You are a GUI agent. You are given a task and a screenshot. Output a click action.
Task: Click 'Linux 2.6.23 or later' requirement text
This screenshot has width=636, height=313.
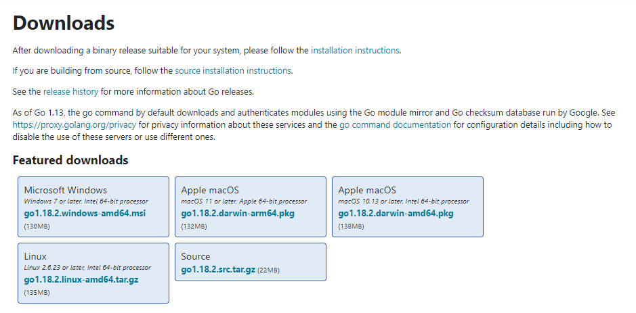point(87,268)
